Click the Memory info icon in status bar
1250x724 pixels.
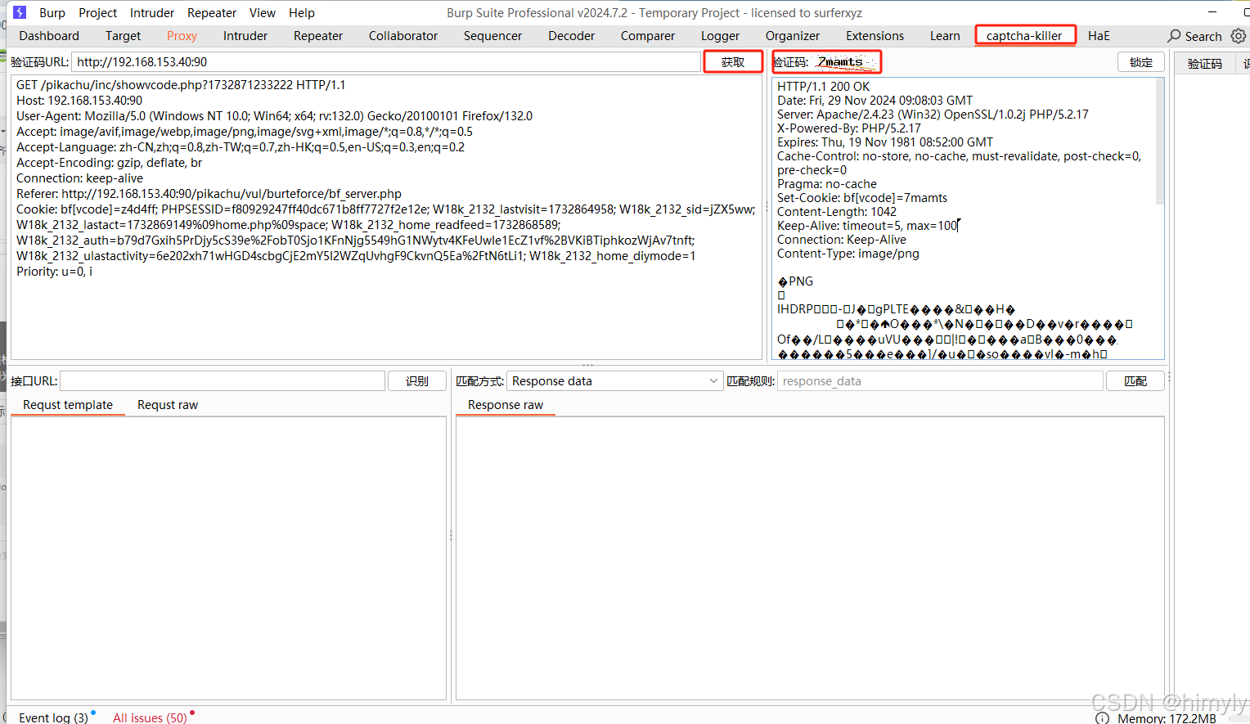pyautogui.click(x=1102, y=718)
